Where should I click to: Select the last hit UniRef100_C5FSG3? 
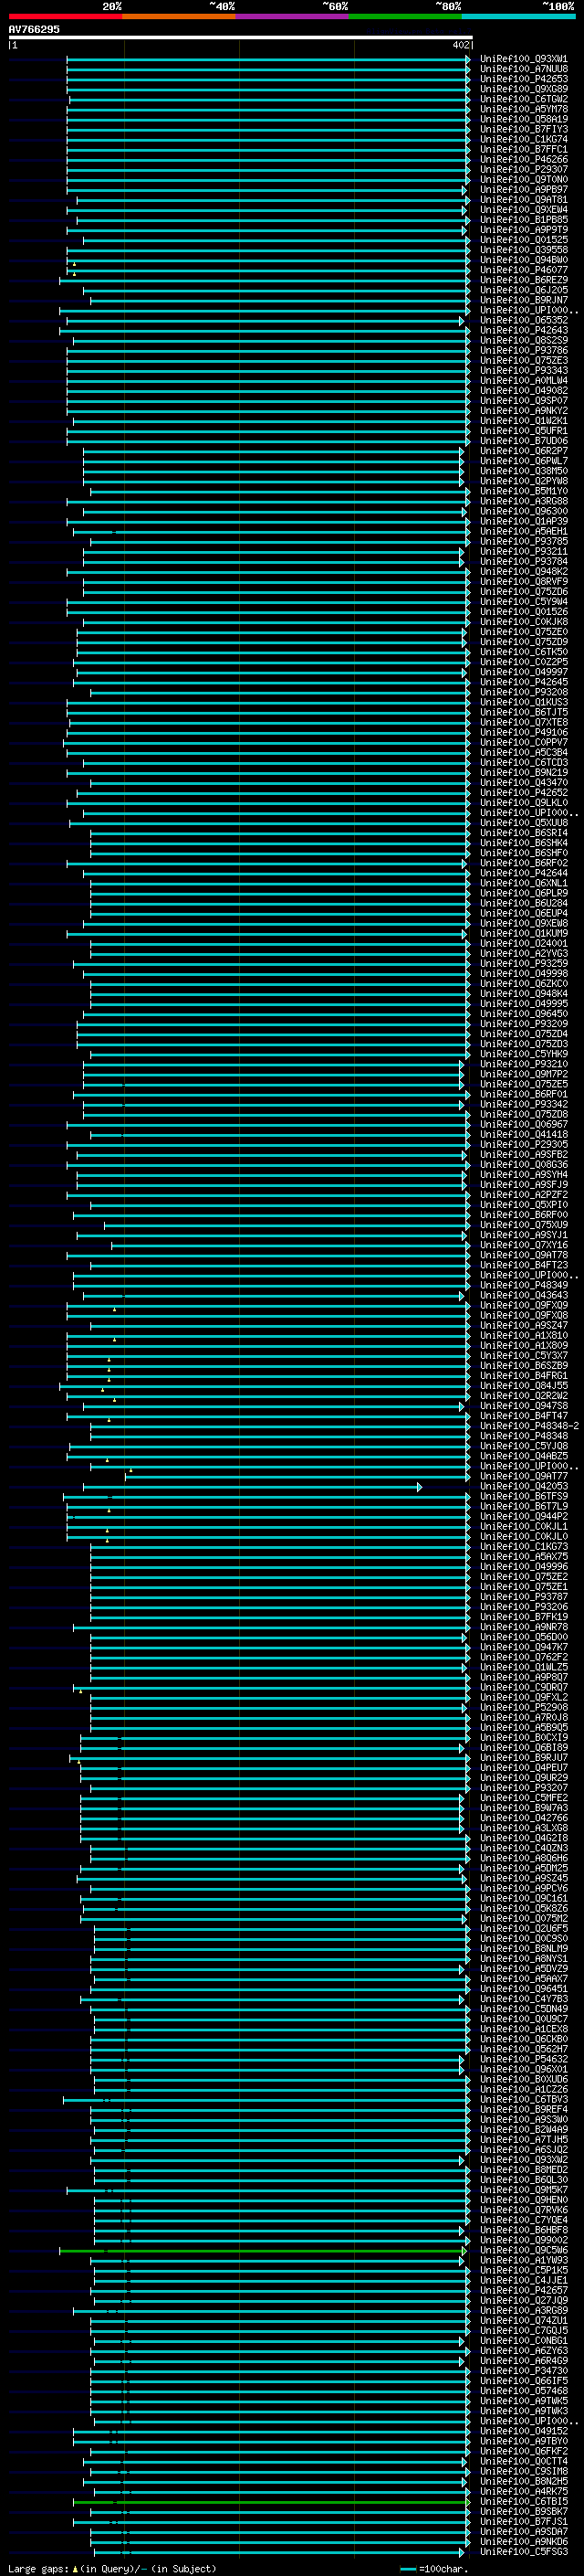524,2551
